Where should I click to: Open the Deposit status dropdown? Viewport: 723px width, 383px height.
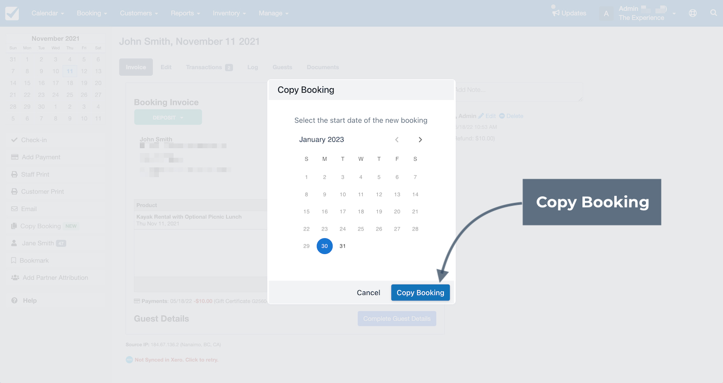pyautogui.click(x=168, y=117)
